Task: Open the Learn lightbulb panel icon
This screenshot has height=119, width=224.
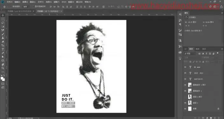Action: tap(180, 58)
